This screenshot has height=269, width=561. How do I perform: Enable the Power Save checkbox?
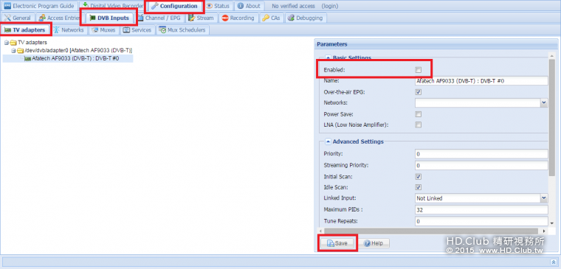tap(419, 114)
